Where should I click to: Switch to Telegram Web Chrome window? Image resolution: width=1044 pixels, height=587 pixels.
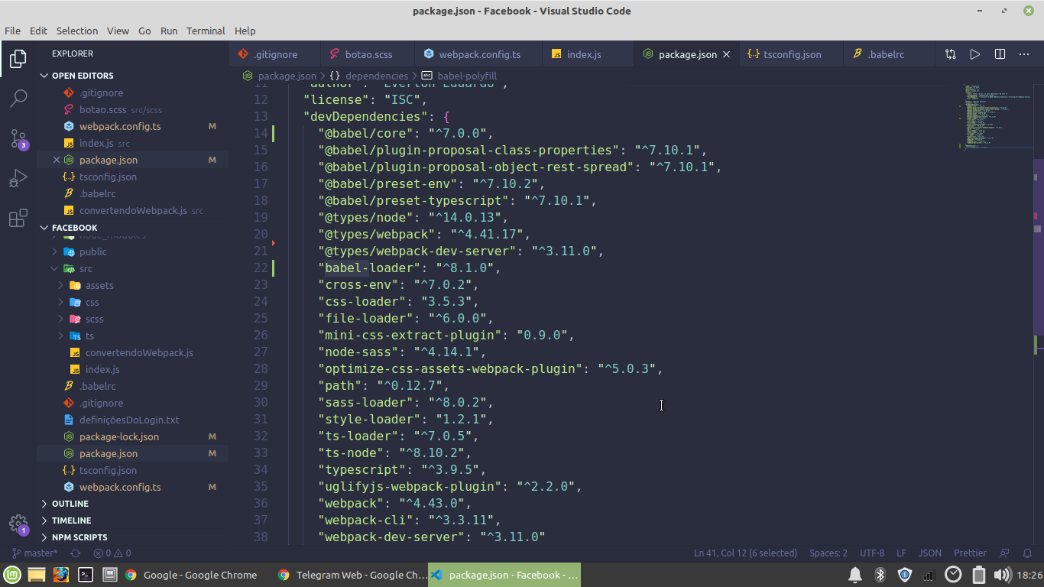coord(352,575)
